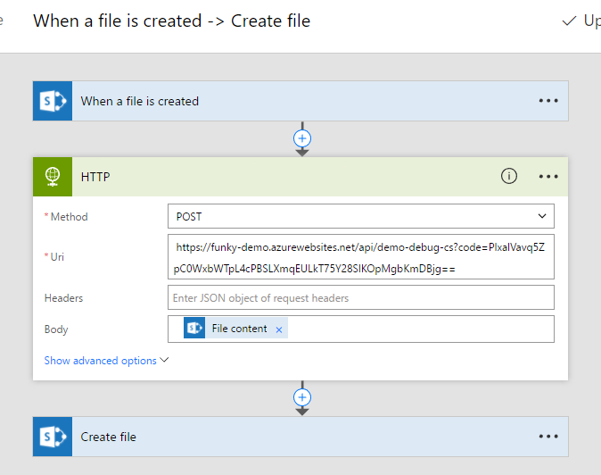This screenshot has width=601, height=475.
Task: Click the Body input field
Action: pos(419,329)
